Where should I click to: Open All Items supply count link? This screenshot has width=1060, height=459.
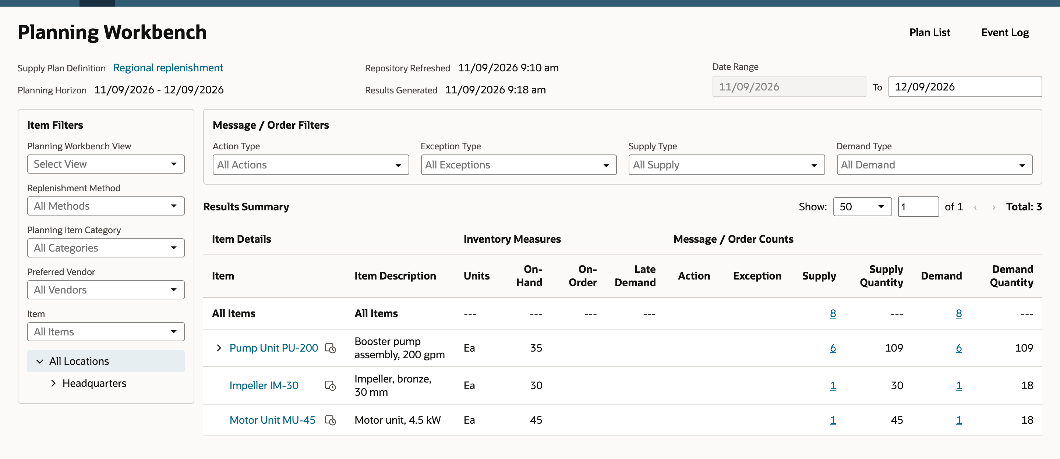tap(833, 313)
